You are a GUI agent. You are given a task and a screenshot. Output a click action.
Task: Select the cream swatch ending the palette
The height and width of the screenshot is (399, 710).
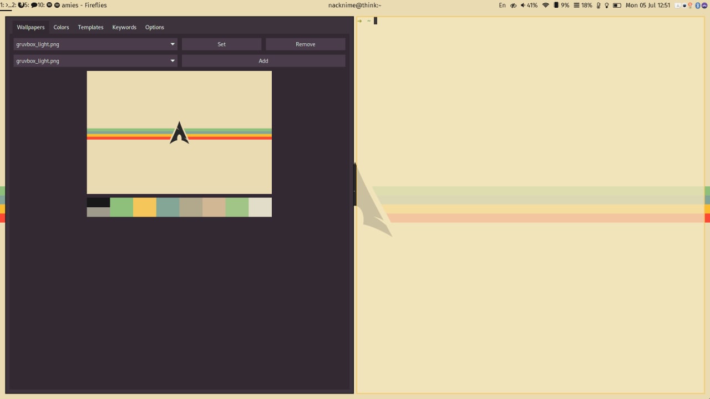click(x=260, y=207)
